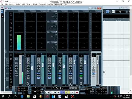132x99 pixels.
Task: Toggle the cycle loop button
Action: pyautogui.click(x=62, y=92)
